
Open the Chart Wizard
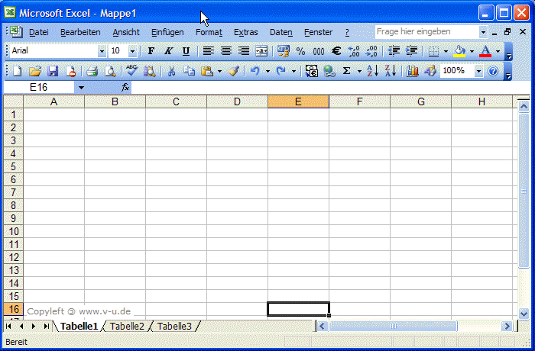coord(412,71)
